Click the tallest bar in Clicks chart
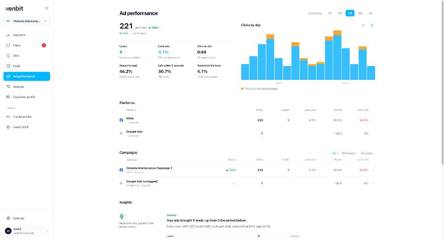This screenshot has width=444, height=240. (337, 55)
